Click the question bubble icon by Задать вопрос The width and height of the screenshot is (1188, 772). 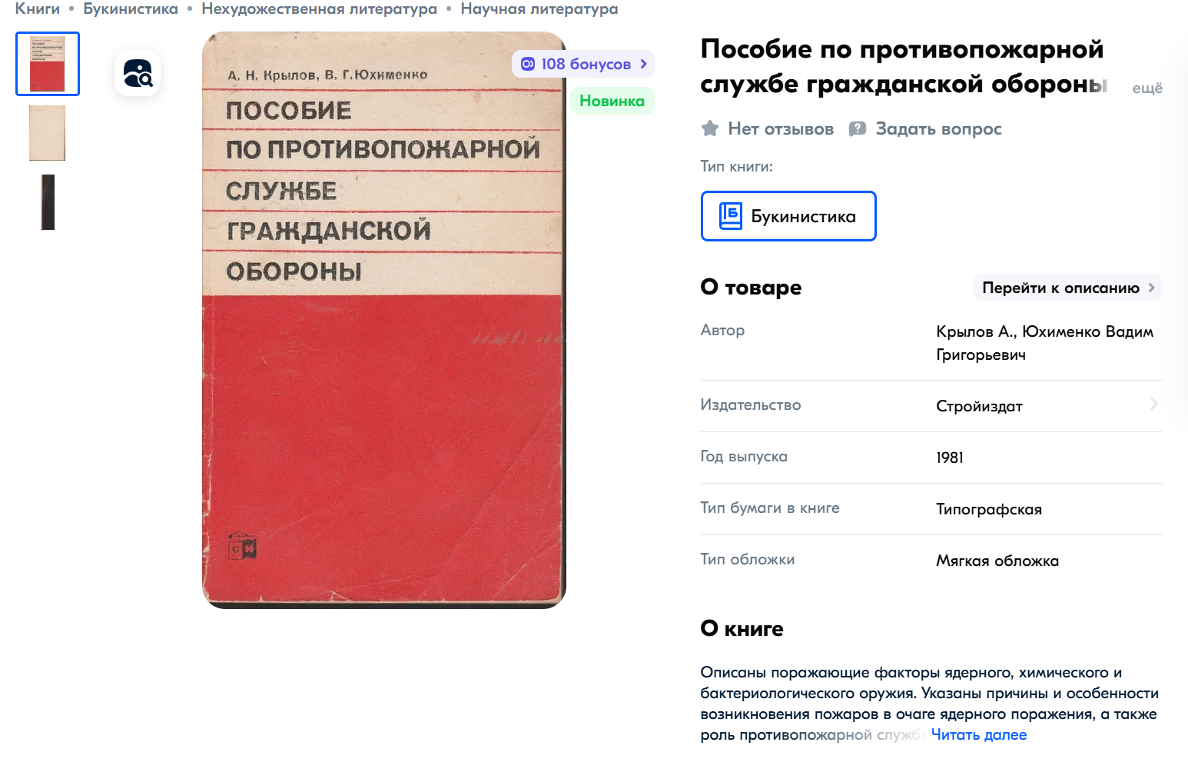point(858,128)
